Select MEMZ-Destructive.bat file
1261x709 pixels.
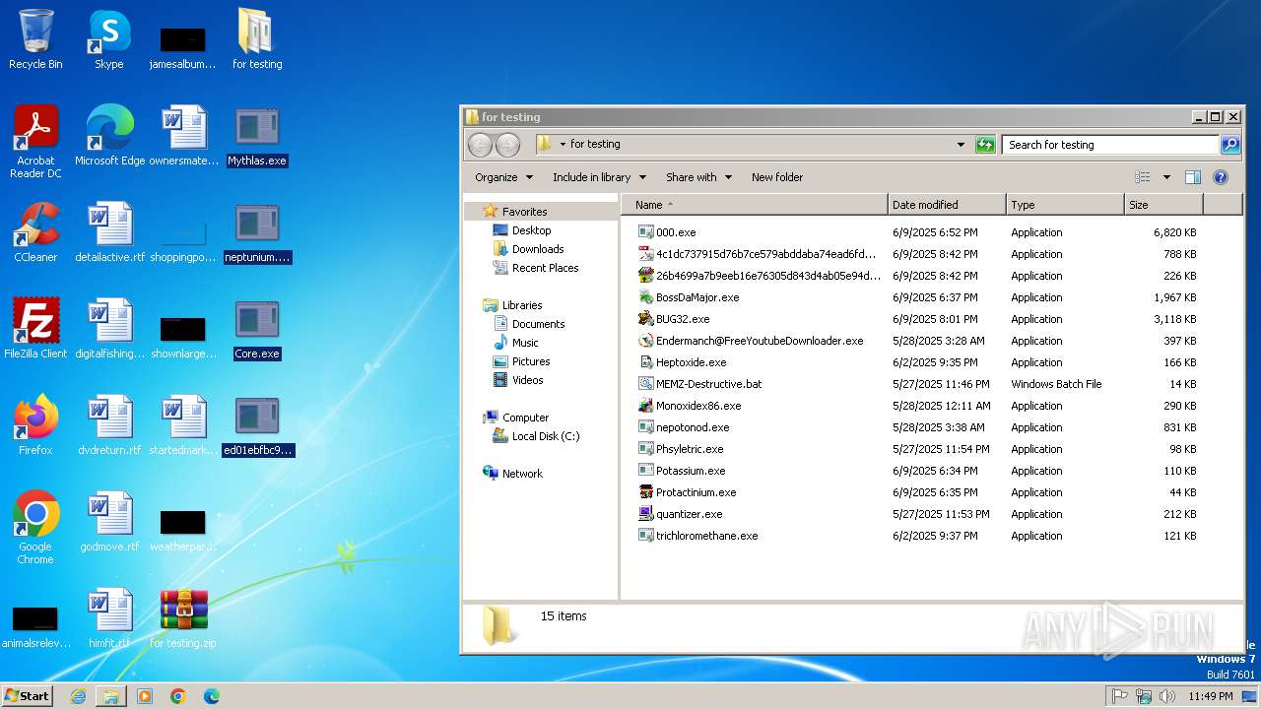(708, 384)
